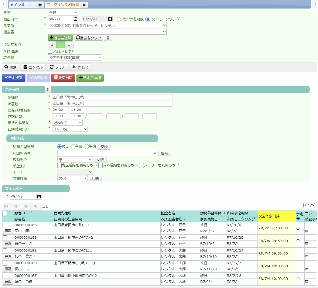The image size is (318, 288).
Task: Click the 担当者追加 plus button
Action: 60,38
